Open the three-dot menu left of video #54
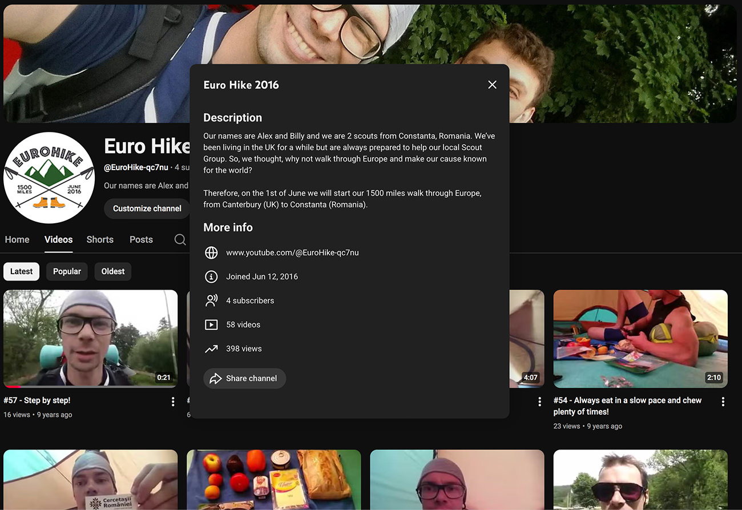The height and width of the screenshot is (510, 742). click(x=539, y=401)
